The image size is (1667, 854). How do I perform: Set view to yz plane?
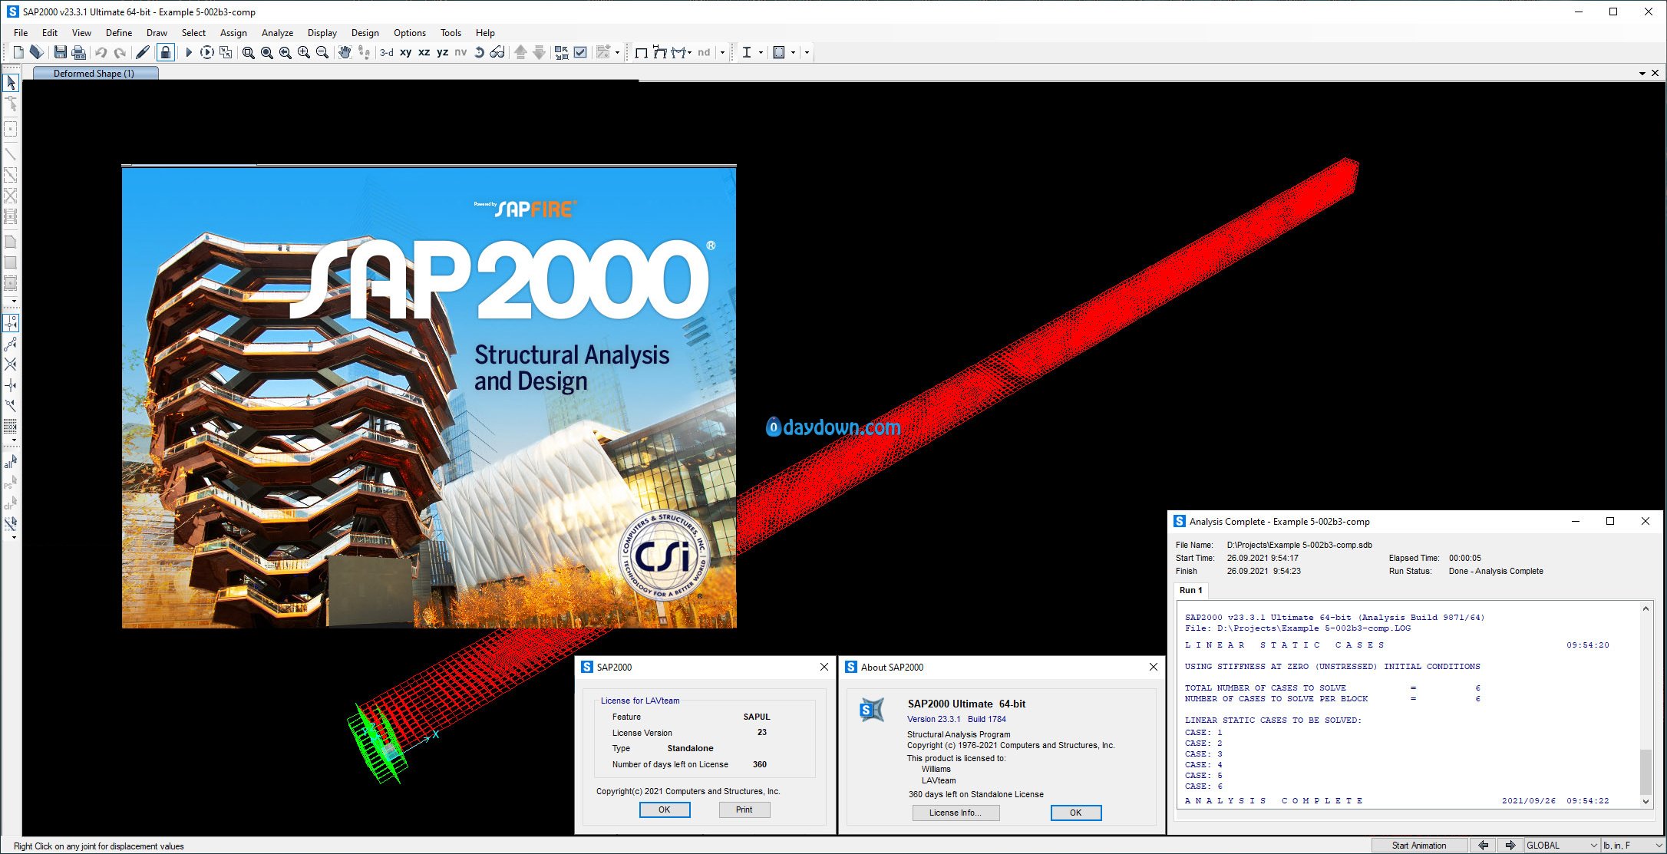(442, 52)
